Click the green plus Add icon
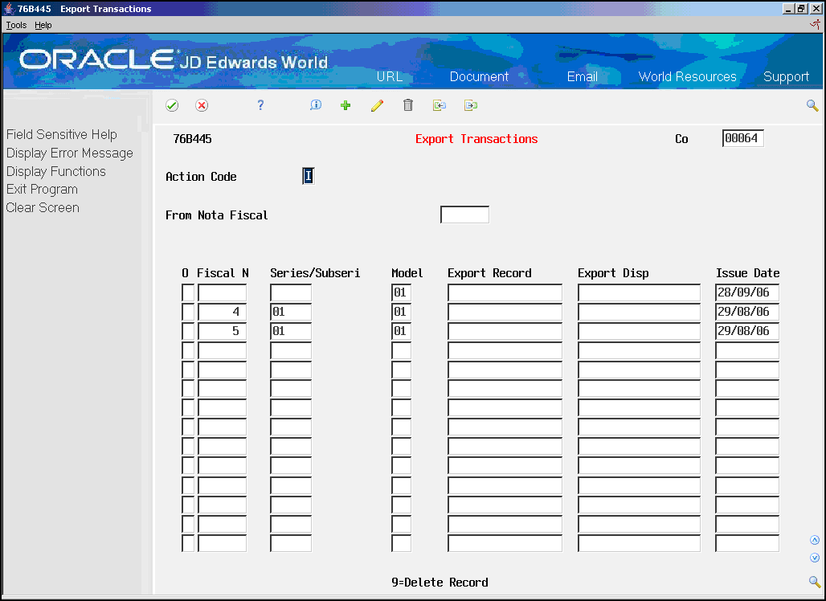Screen dimensions: 826x601 (346, 105)
